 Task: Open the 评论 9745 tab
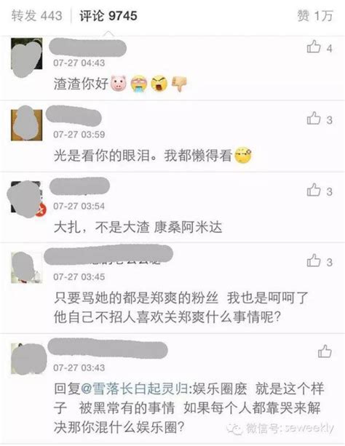[x=108, y=16]
